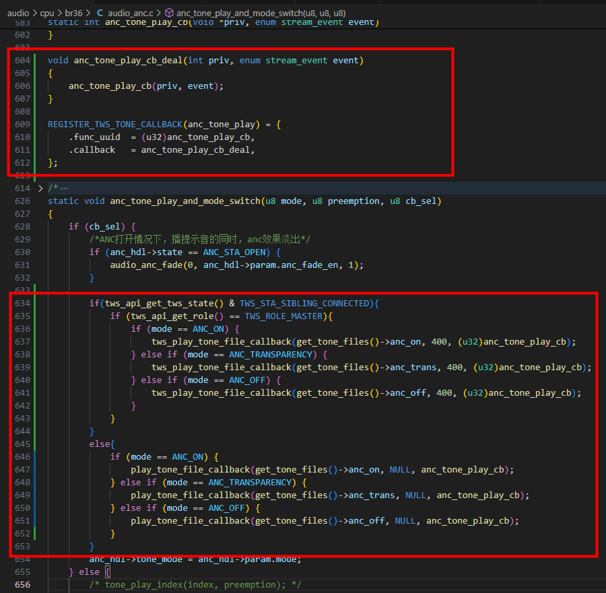606x593 pixels.
Task: Open the 'br36' breadcrumb segment
Action: click(x=73, y=13)
